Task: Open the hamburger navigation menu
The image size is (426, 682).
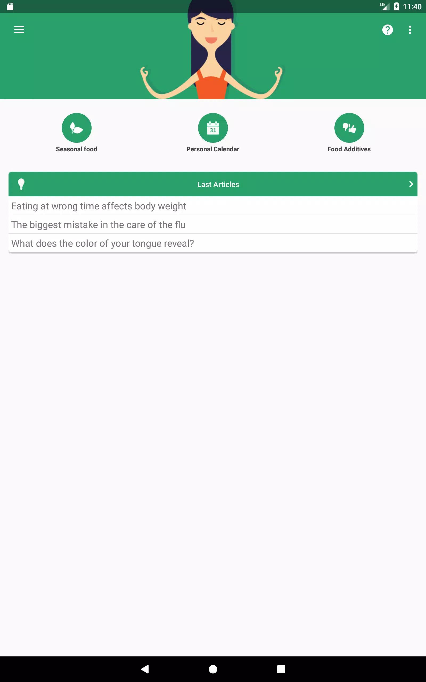Action: [x=19, y=30]
